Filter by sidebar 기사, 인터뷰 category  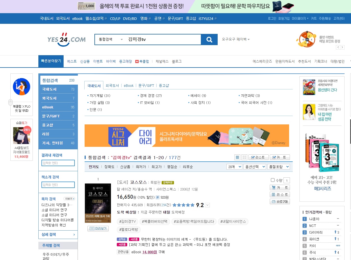click(58, 143)
